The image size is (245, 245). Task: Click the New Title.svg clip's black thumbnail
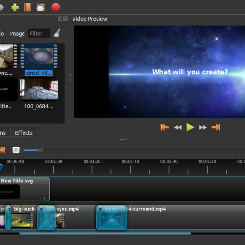(x=10, y=192)
